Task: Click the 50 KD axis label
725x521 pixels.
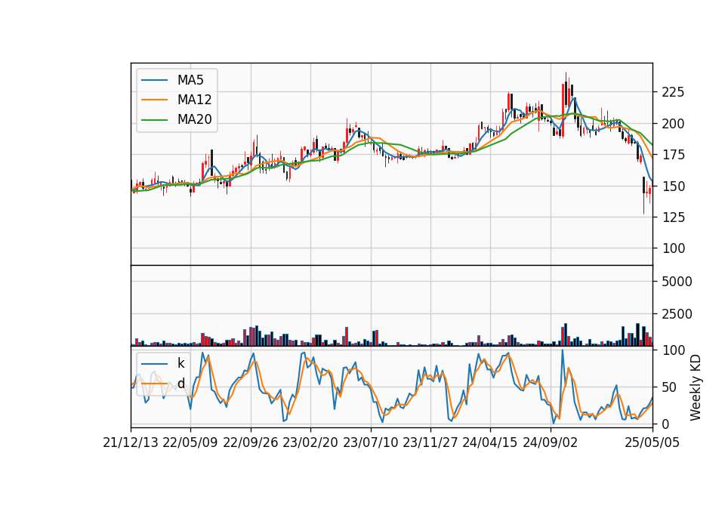Action: coord(670,387)
